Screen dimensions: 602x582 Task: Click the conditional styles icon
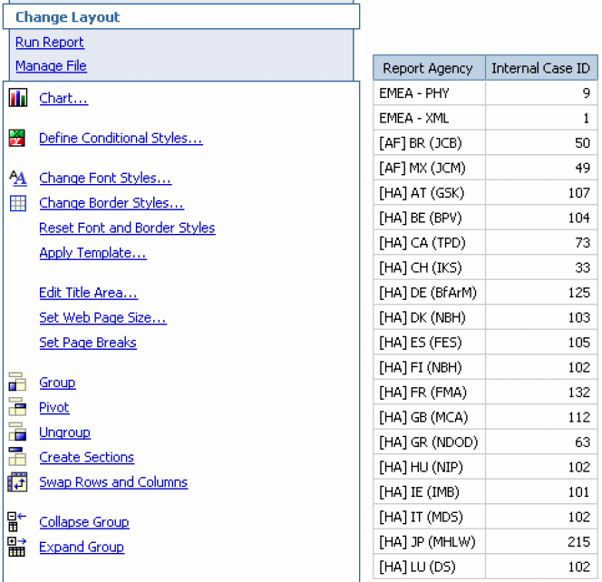coord(17,138)
